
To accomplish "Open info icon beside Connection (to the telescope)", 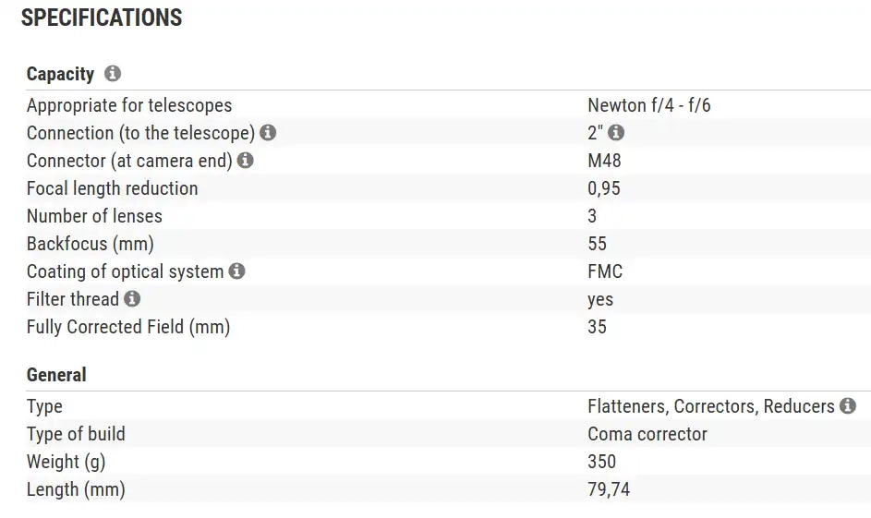I will [268, 133].
